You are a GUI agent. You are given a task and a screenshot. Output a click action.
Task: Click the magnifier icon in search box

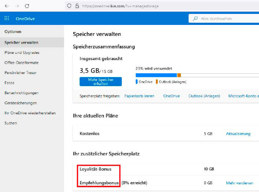click(x=195, y=18)
